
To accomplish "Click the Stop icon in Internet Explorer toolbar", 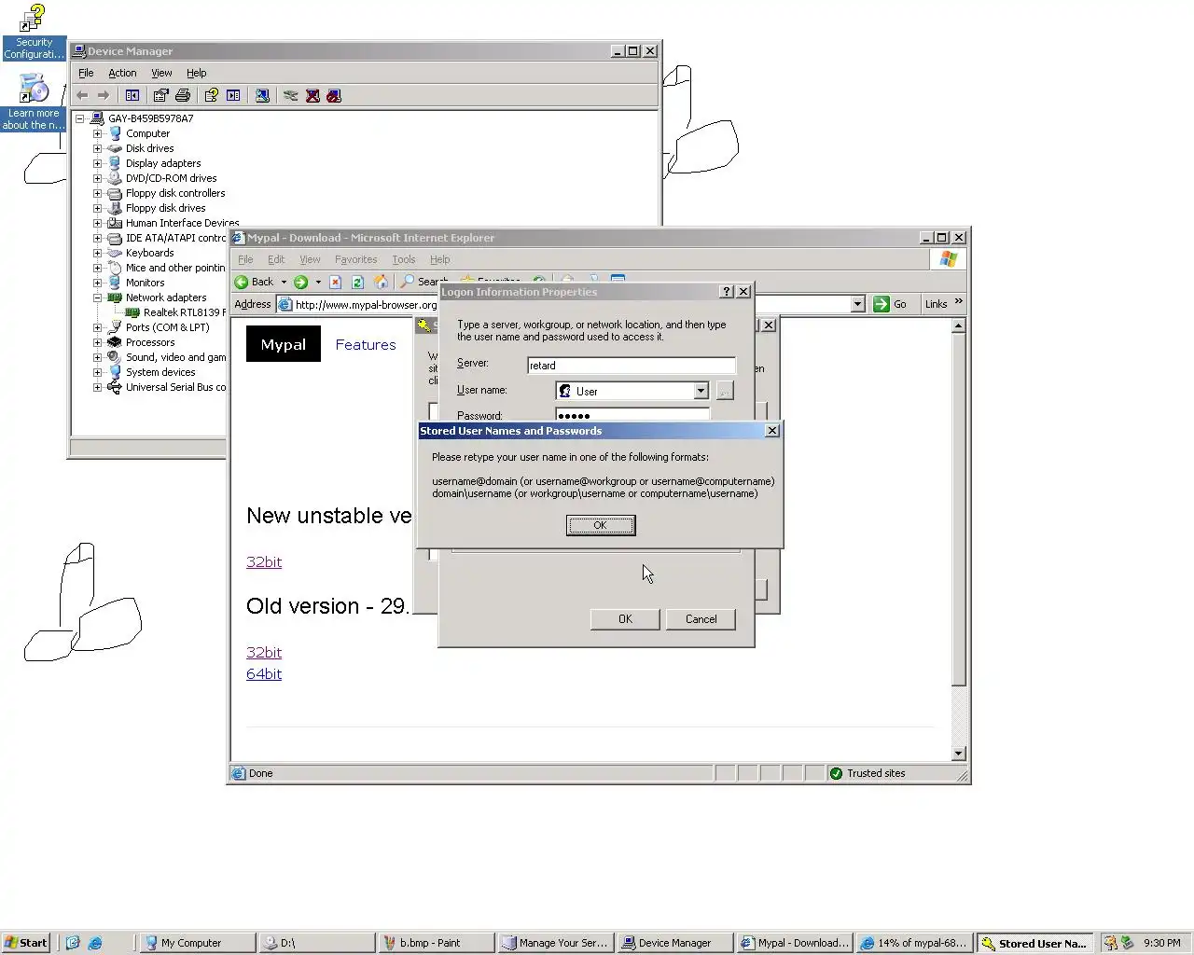I will 336,282.
